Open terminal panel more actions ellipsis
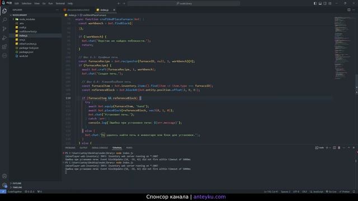 344,147
